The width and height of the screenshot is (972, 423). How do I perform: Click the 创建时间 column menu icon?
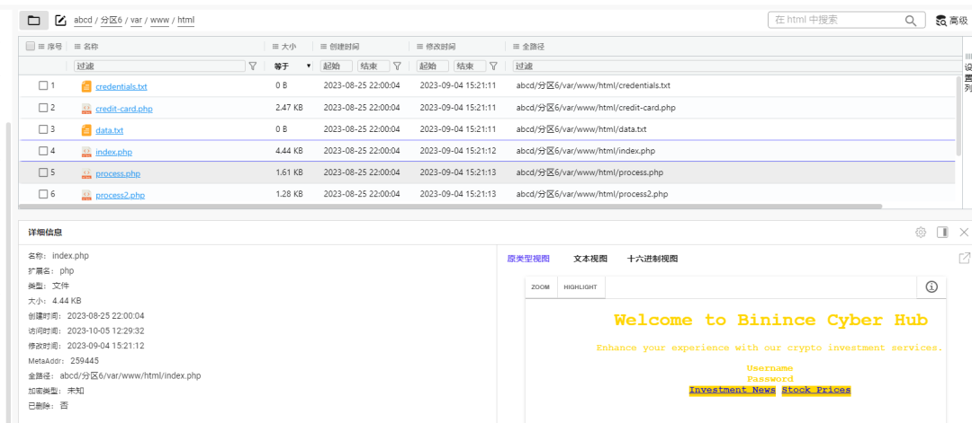[324, 47]
